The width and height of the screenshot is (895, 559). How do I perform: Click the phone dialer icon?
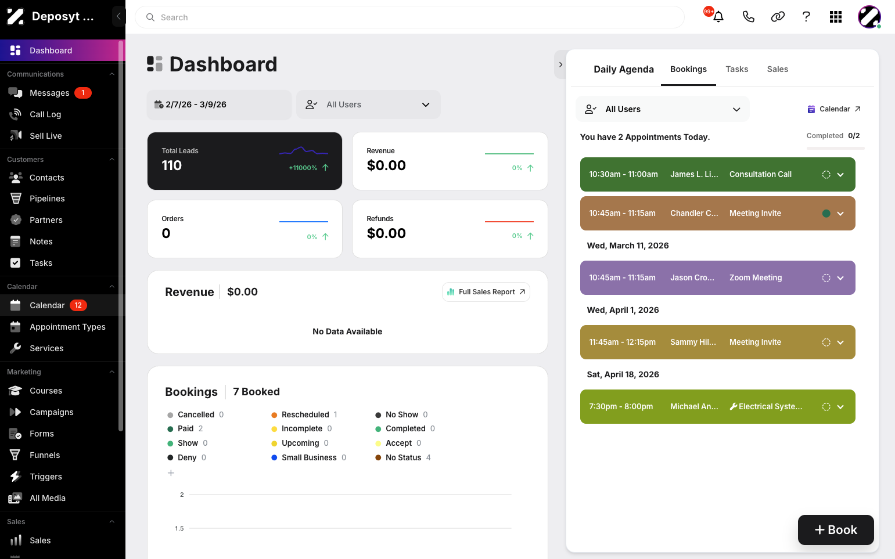point(749,17)
